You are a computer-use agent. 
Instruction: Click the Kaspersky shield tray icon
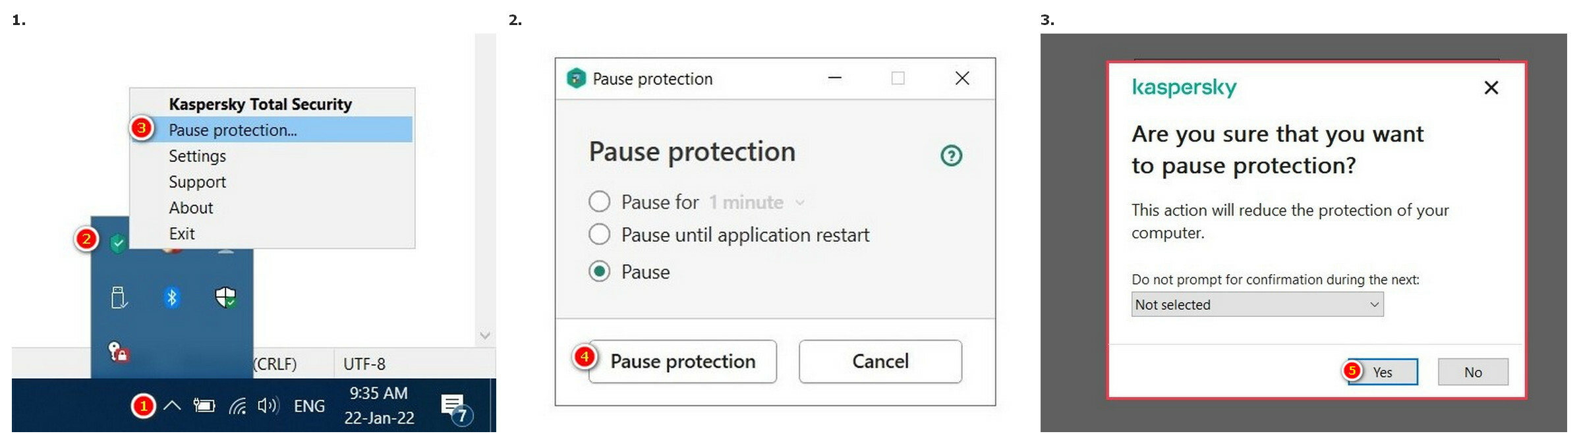(x=118, y=244)
